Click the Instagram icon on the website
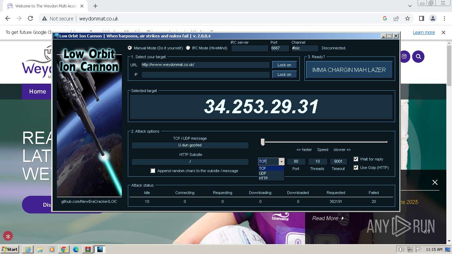452x254 pixels. pos(404,56)
